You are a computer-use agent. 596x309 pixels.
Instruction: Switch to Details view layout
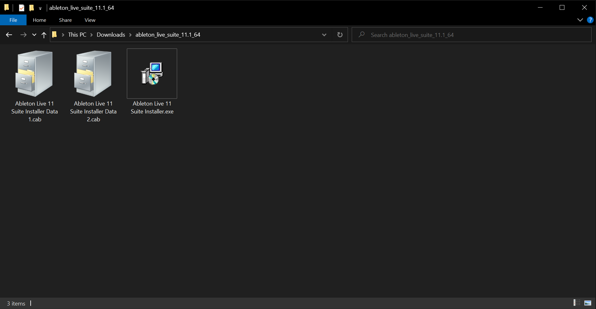click(x=577, y=303)
